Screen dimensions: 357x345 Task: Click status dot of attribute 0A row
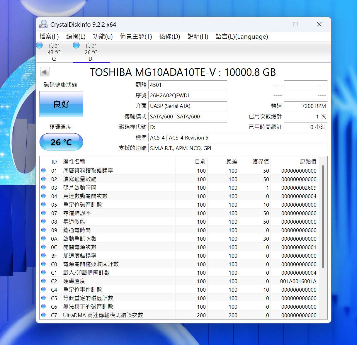coord(43,238)
